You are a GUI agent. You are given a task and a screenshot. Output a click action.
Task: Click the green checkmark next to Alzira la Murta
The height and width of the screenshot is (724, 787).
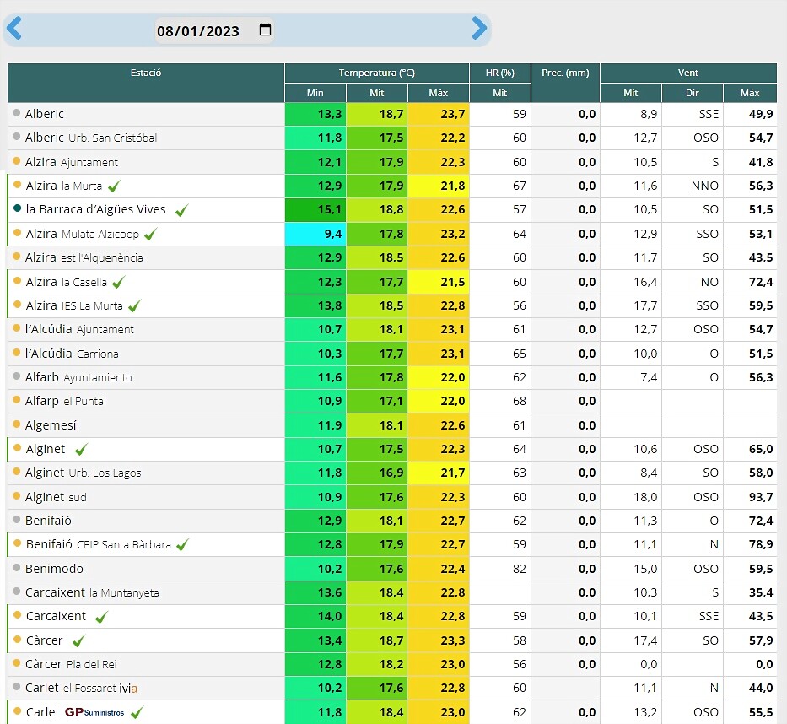tap(115, 186)
